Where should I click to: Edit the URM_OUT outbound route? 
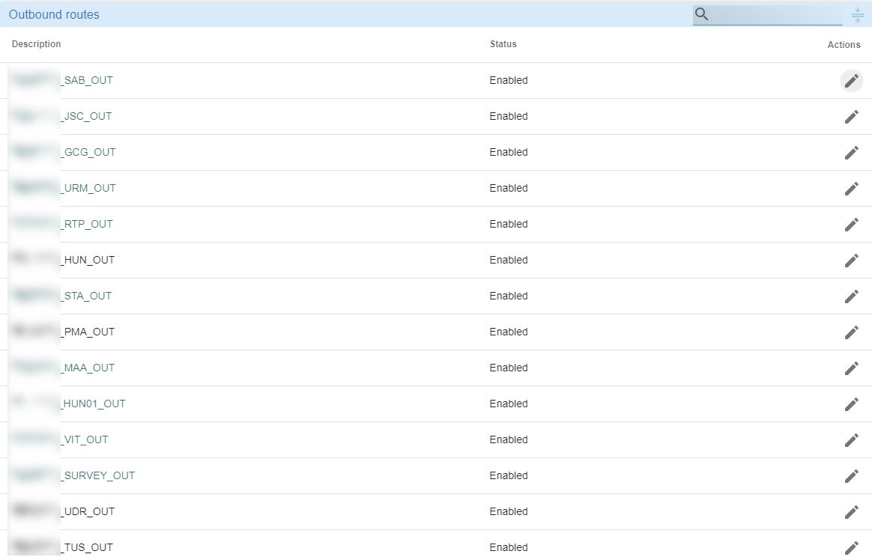[852, 188]
